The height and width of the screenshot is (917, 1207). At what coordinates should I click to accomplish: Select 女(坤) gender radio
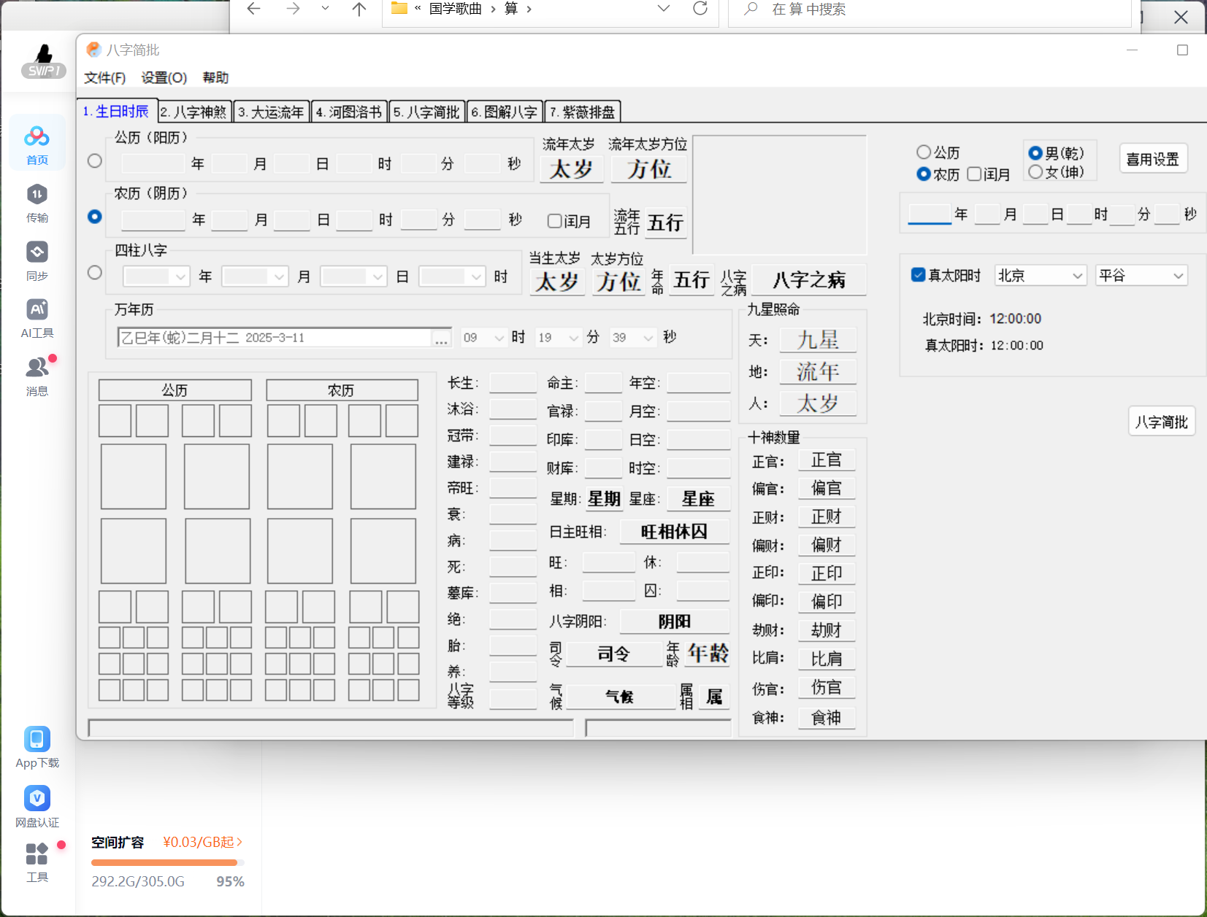[x=1035, y=172]
